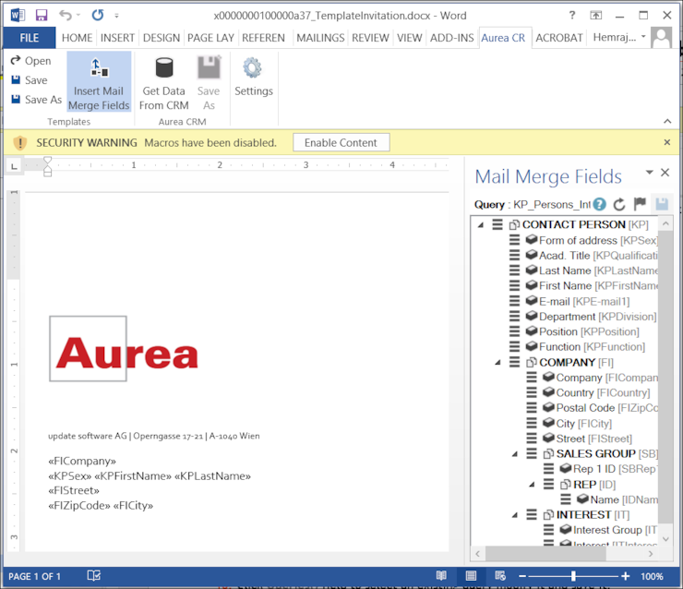Viewport: 683px width, 589px height.
Task: Click the ruler tab selector L icon
Action: [x=15, y=166]
